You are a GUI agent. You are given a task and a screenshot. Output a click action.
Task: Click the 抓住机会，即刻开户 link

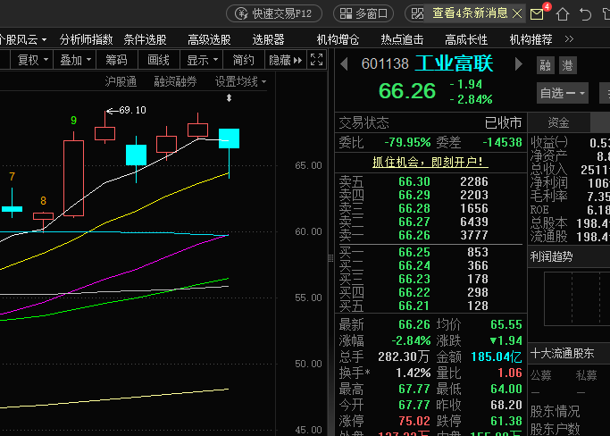[x=430, y=162]
